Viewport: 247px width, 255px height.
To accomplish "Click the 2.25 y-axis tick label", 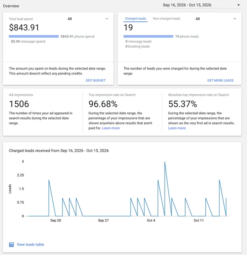I will pos(21,175).
